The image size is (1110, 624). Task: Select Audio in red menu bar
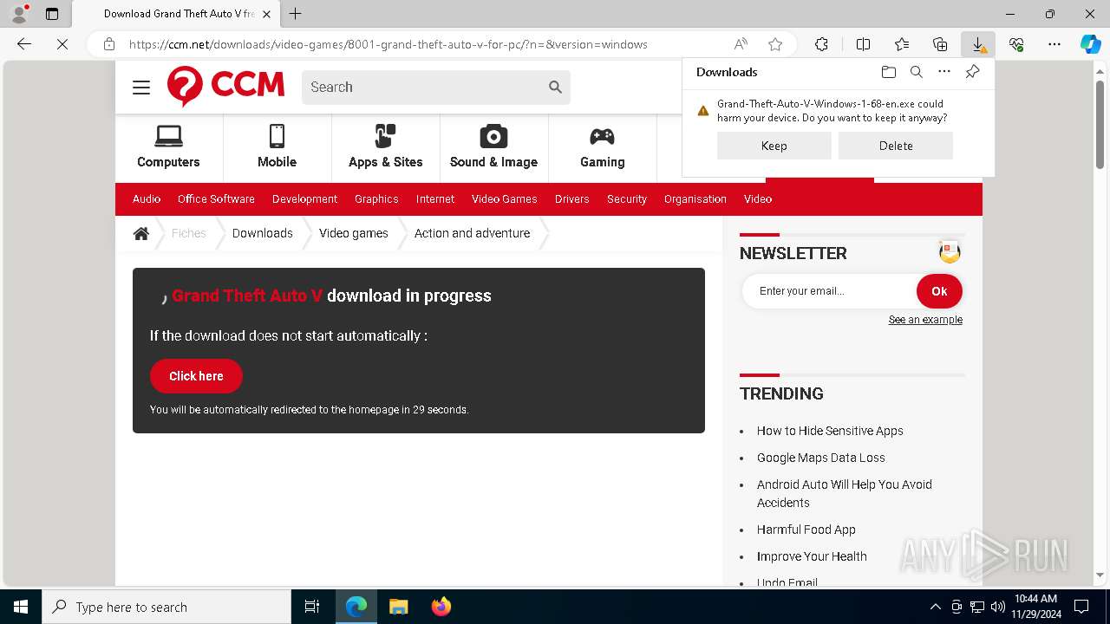pos(147,199)
